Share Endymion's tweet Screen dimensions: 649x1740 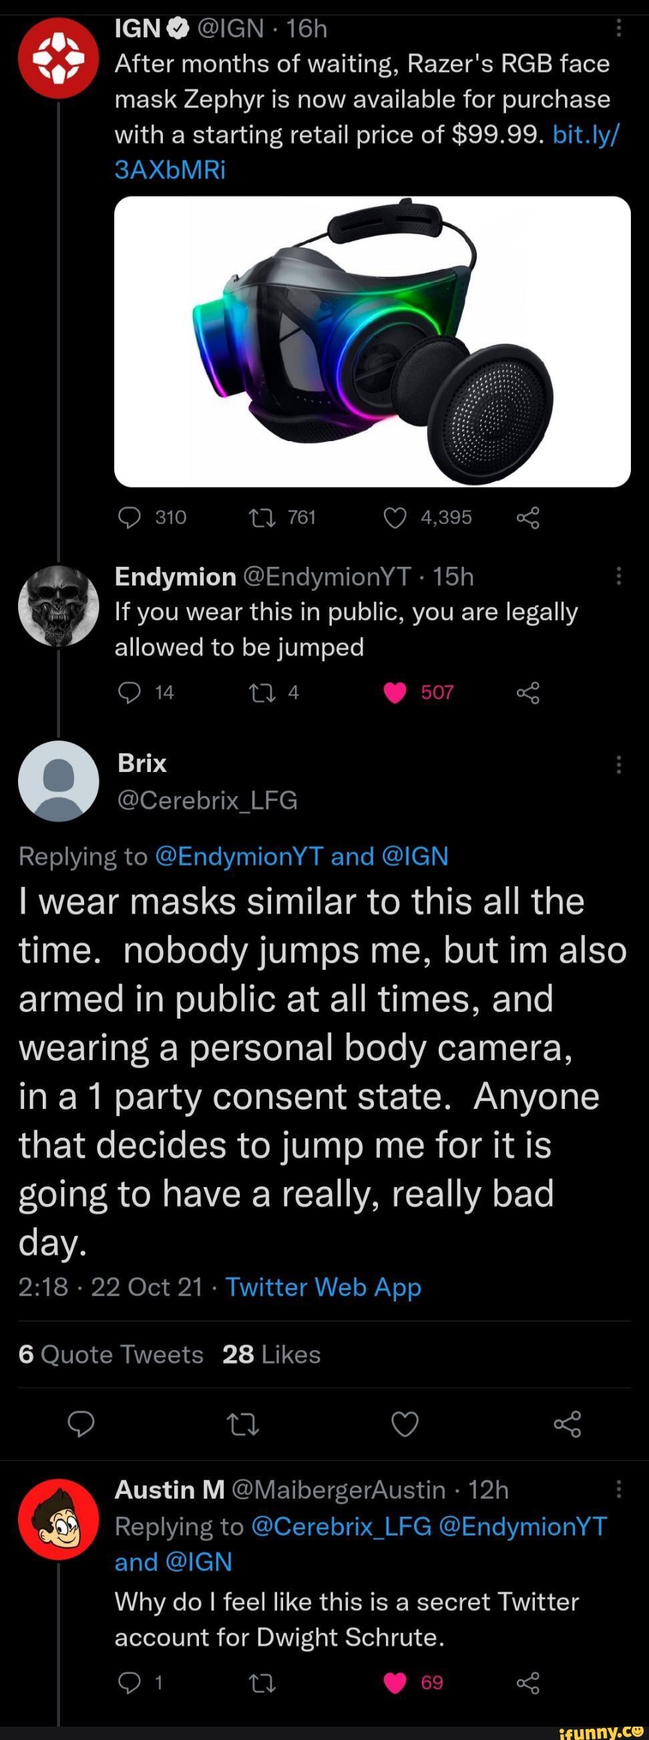pyautogui.click(x=527, y=693)
